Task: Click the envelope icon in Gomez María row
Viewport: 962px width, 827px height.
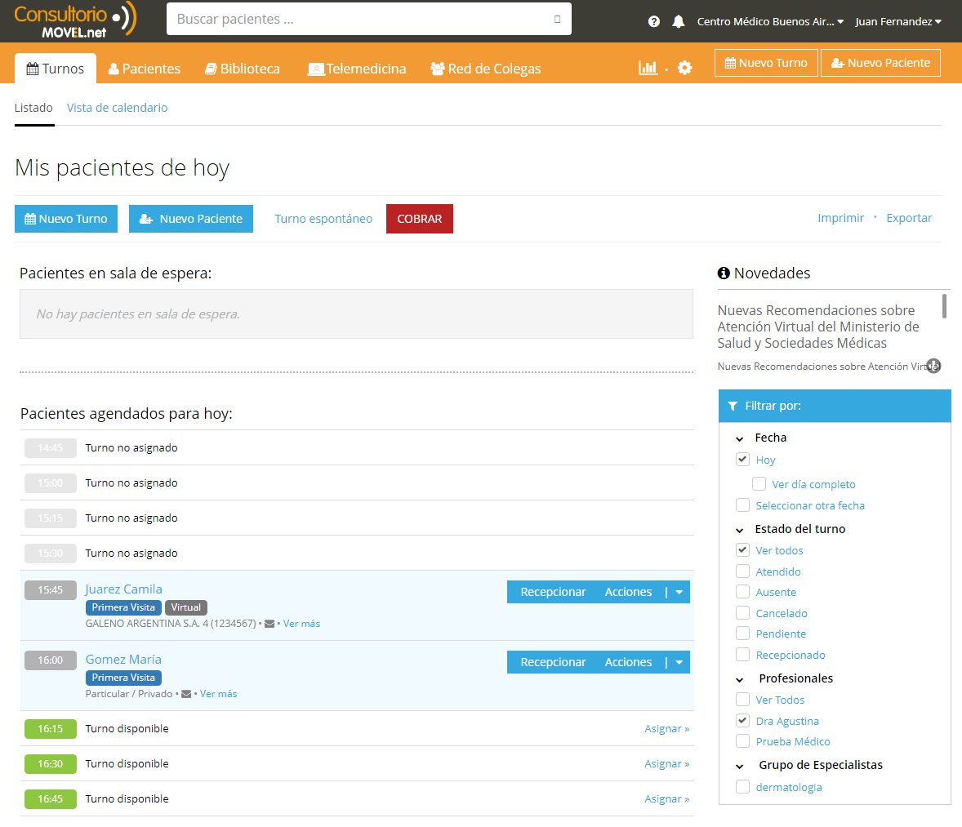Action: (x=186, y=694)
